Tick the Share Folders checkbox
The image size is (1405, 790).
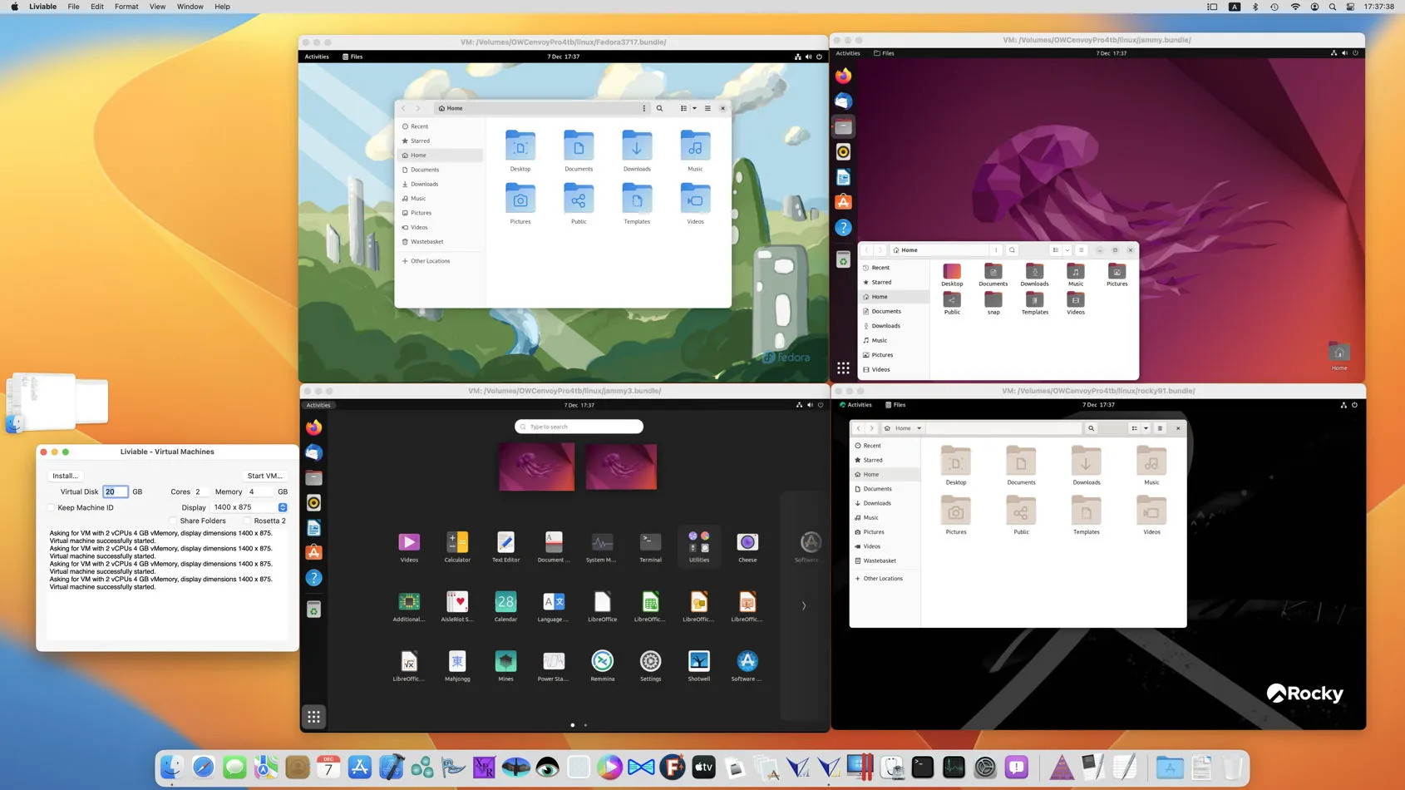tap(173, 521)
